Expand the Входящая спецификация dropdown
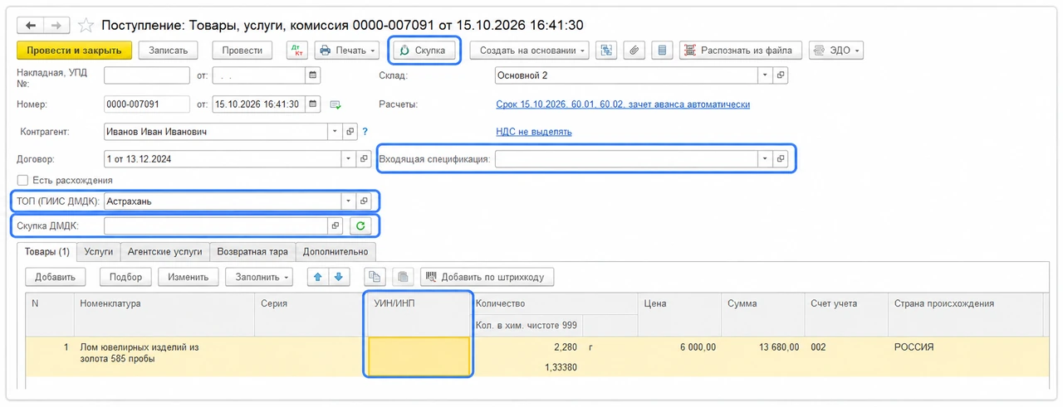Screen dimensions: 1063x407 pyautogui.click(x=765, y=158)
